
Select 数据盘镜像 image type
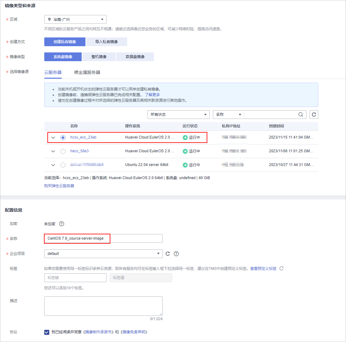135,57
